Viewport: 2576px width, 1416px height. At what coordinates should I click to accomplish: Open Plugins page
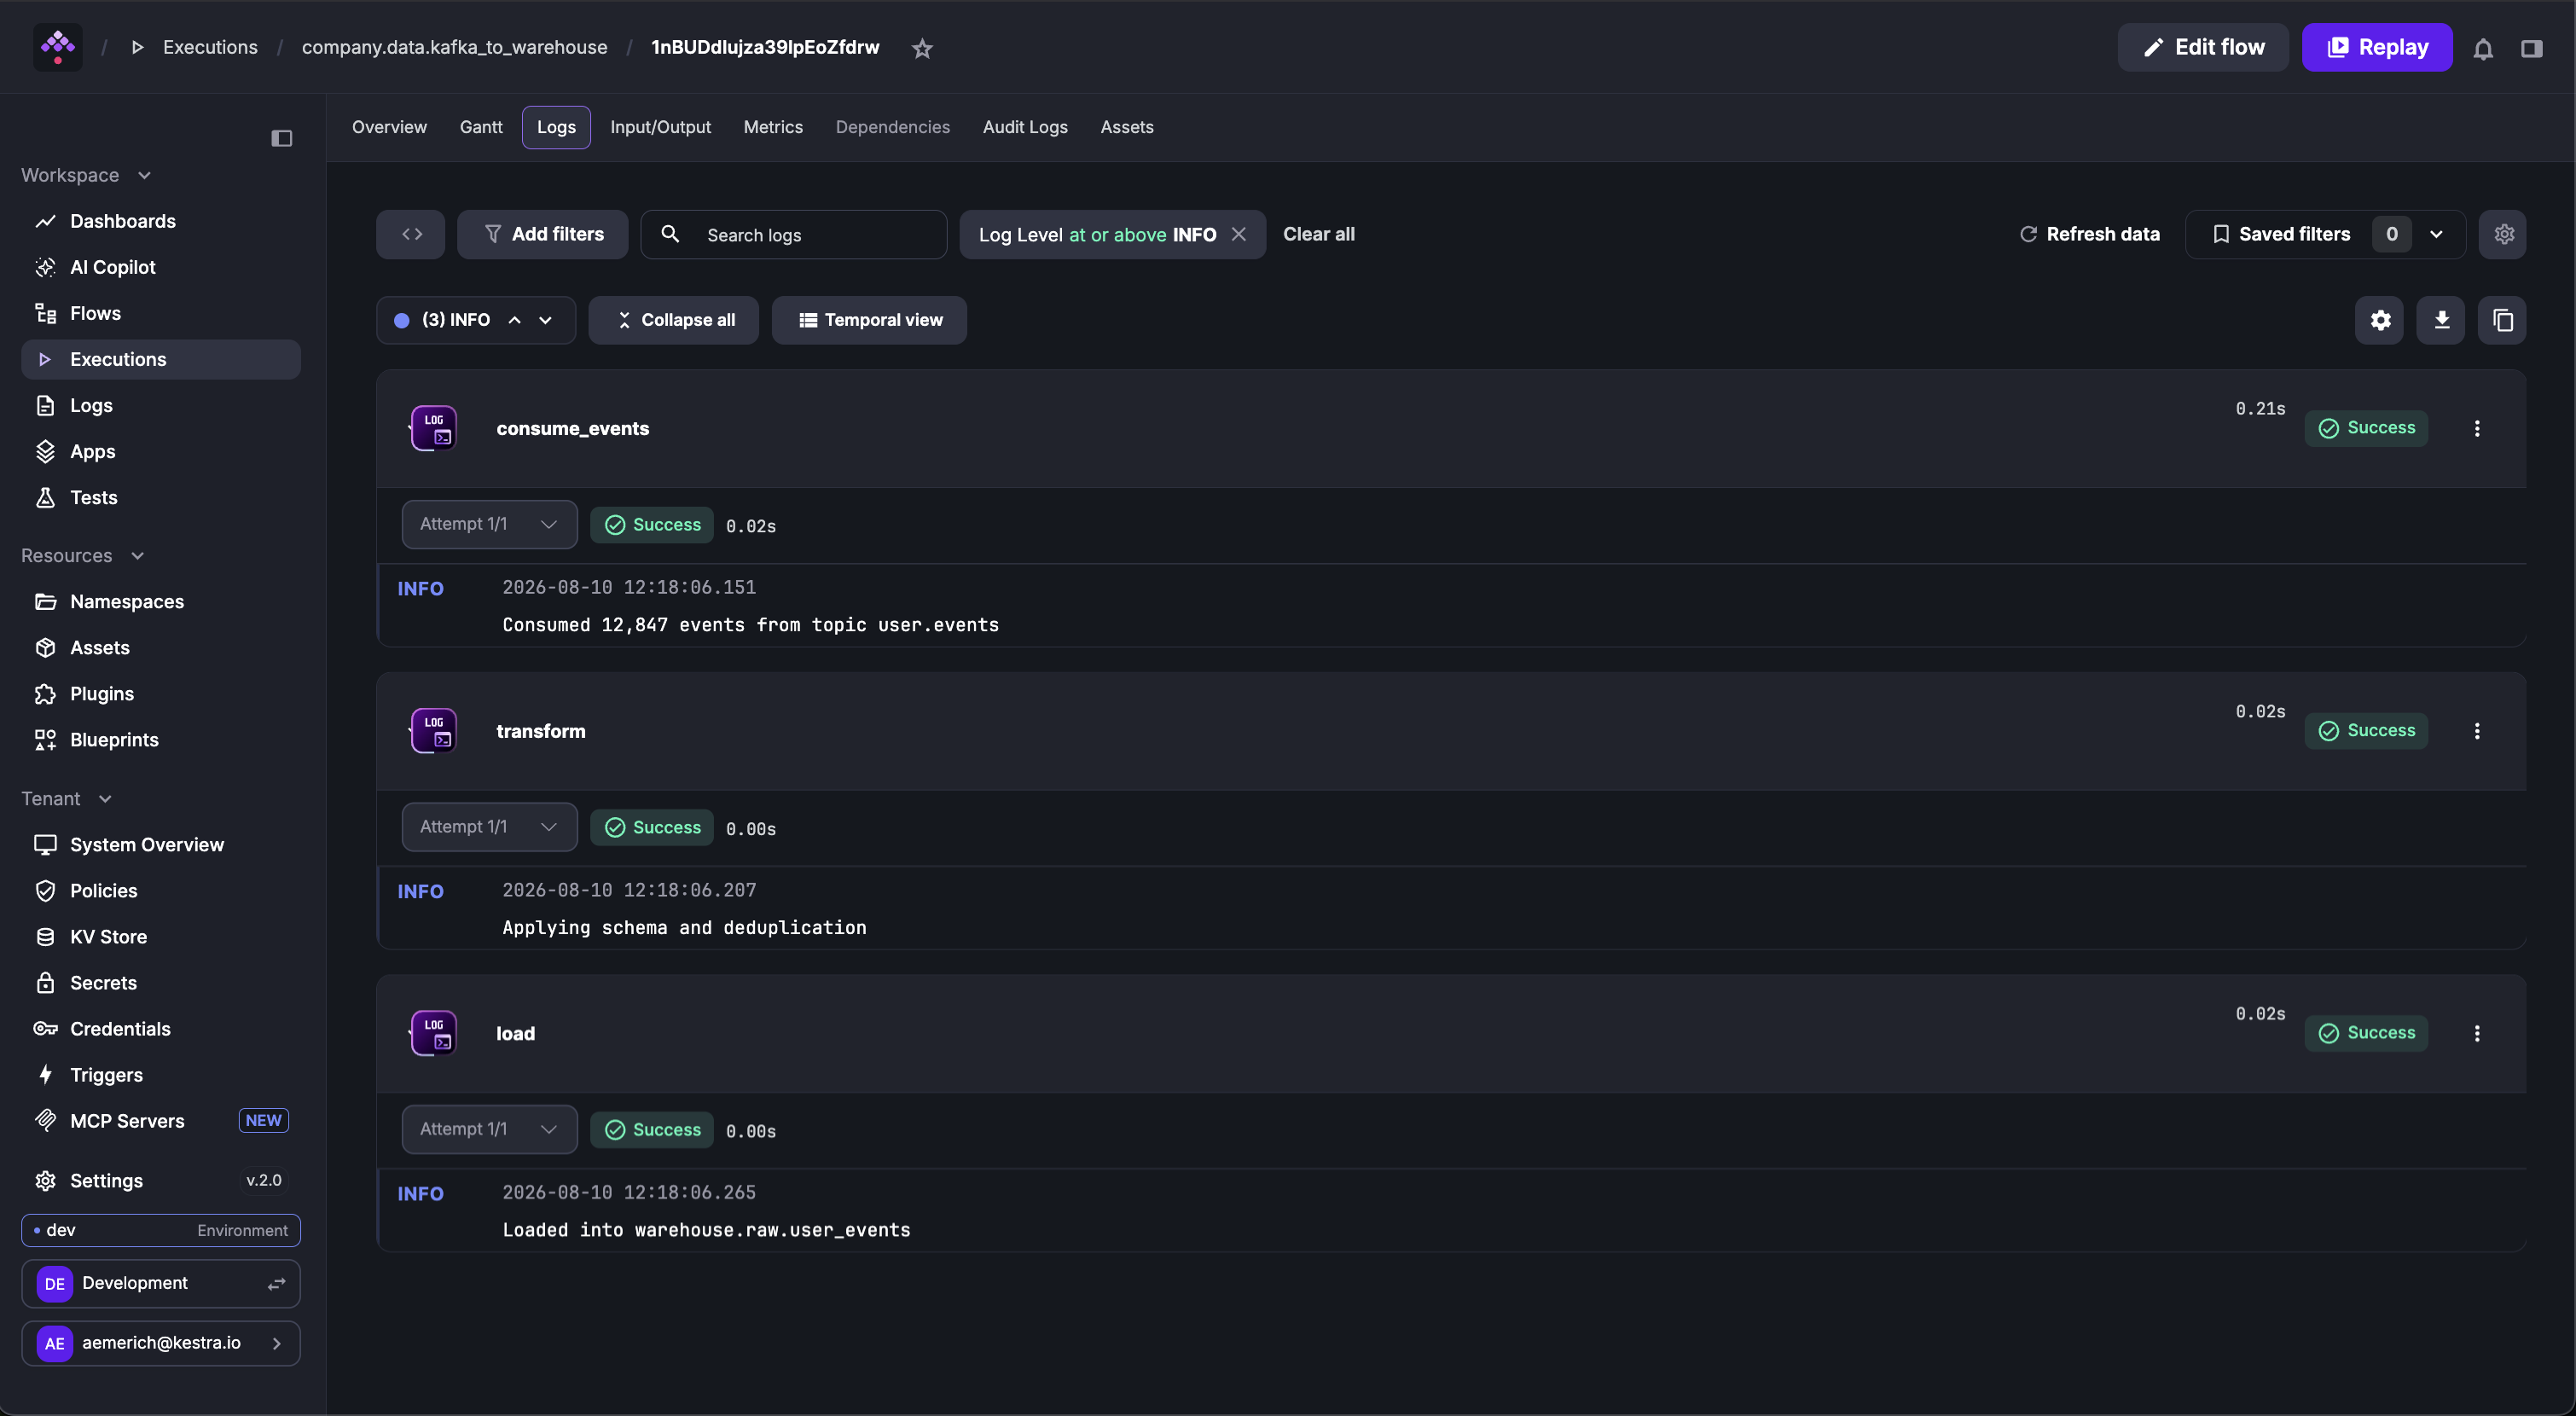click(161, 693)
